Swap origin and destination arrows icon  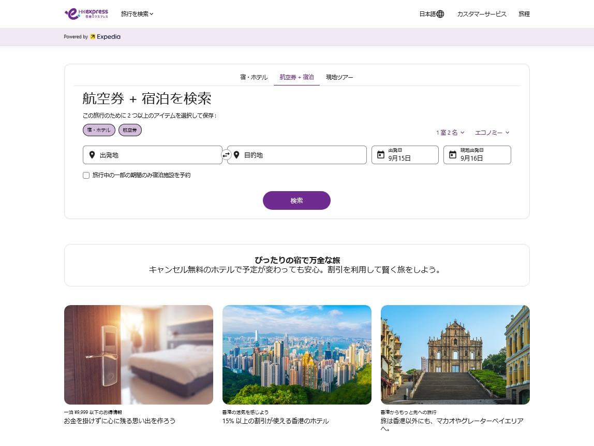click(226, 155)
